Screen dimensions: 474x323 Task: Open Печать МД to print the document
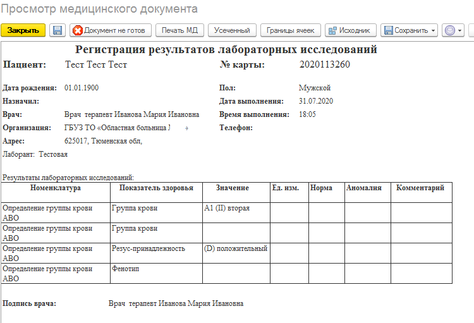[179, 30]
